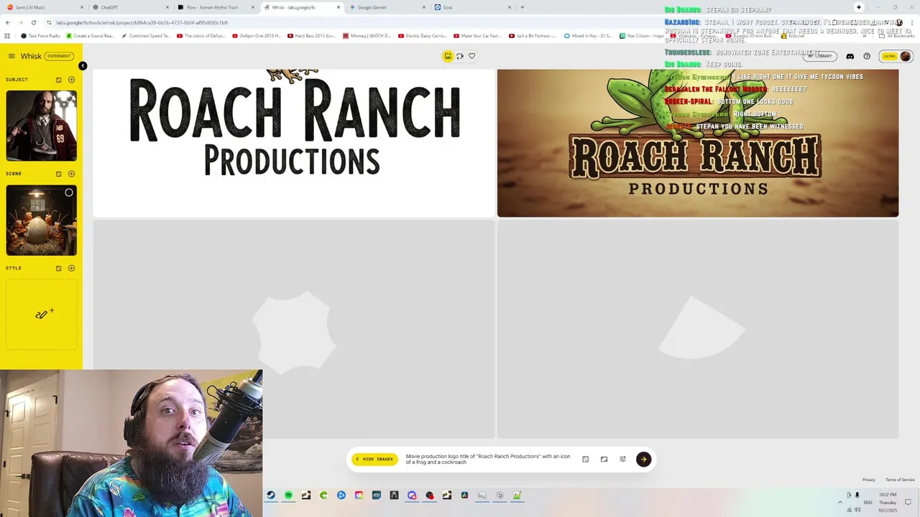
Task: Open the Task Force Radio bookmark
Action: (40, 36)
